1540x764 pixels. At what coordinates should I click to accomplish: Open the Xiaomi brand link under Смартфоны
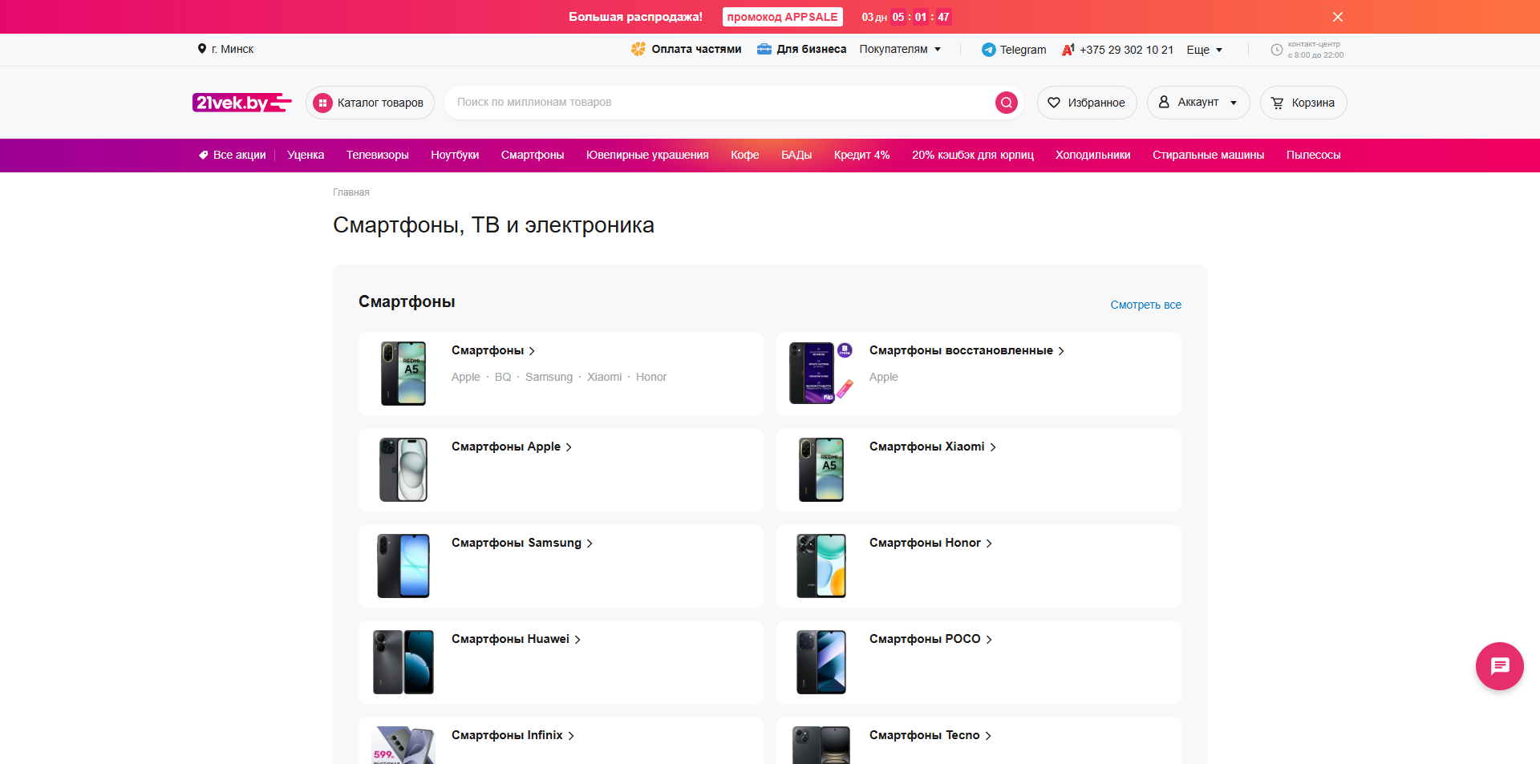(604, 377)
